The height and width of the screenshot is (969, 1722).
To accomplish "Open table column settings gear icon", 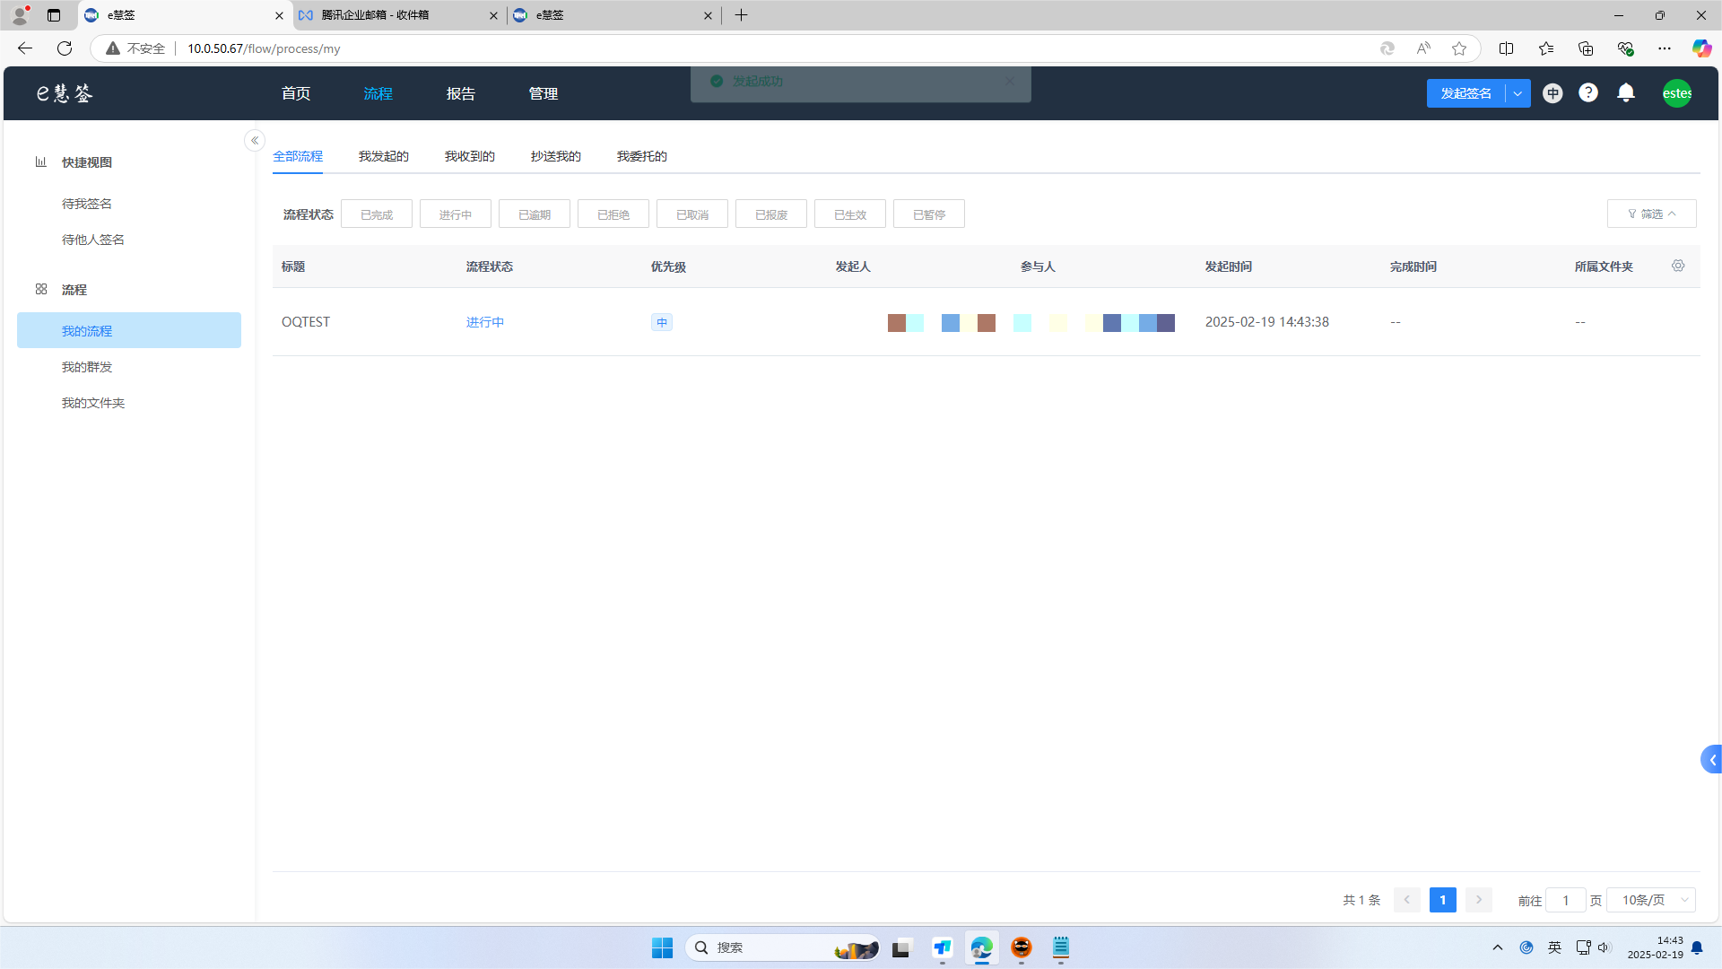I will click(1677, 266).
